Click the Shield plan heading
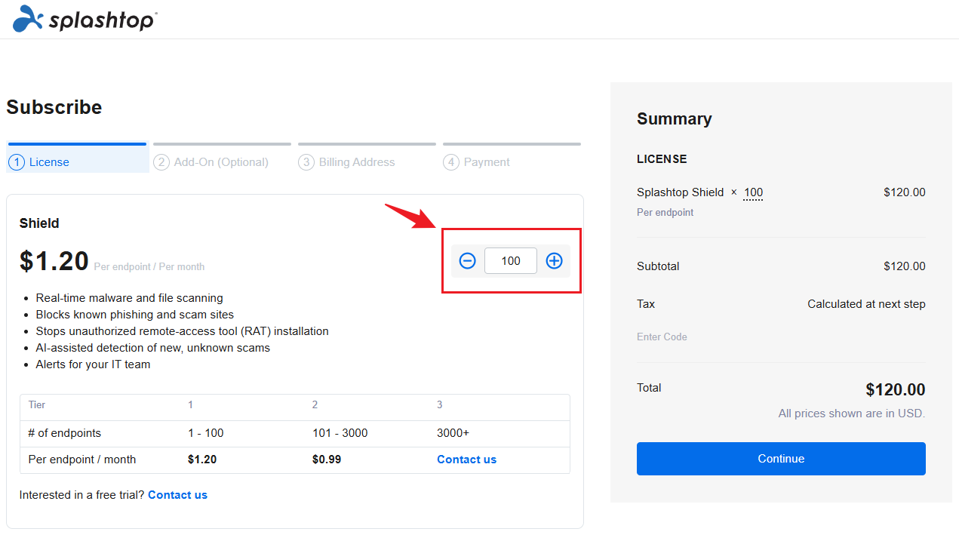Image resolution: width=959 pixels, height=538 pixels. [x=39, y=223]
